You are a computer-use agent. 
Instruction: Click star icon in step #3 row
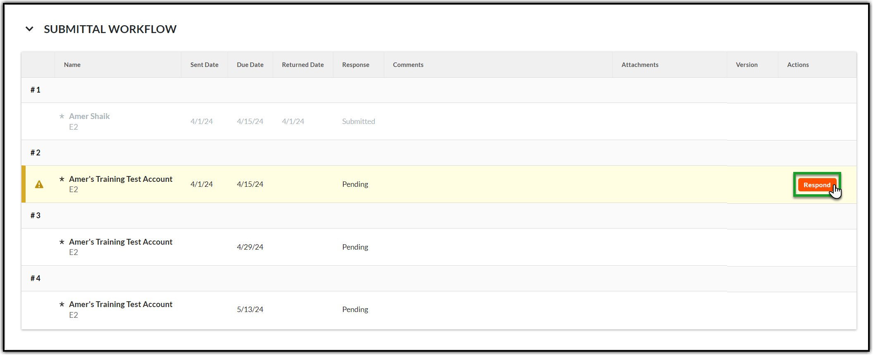pos(62,242)
